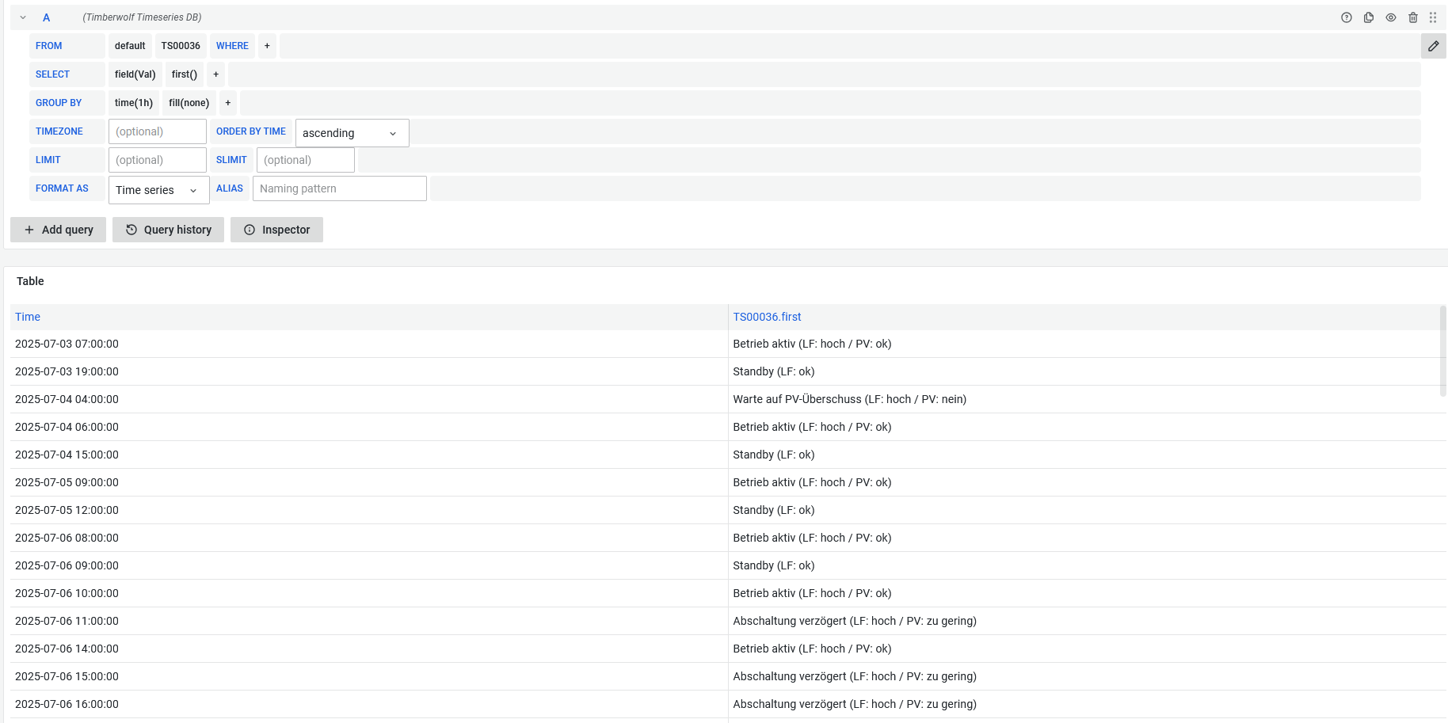Delete query A with trash icon
Viewport: 1448px width, 723px height.
click(1412, 17)
